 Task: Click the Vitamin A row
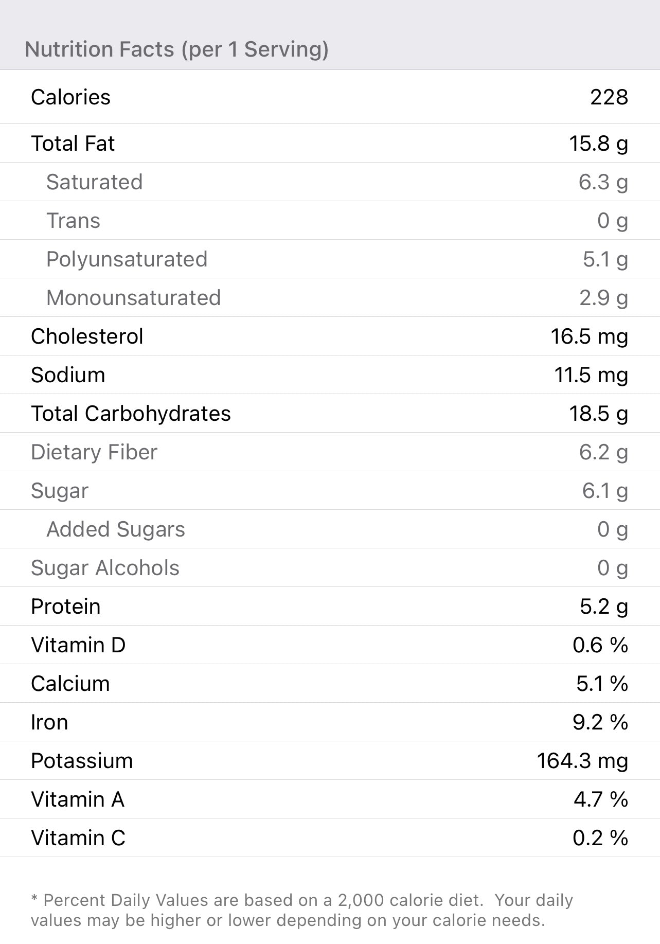tap(329, 799)
